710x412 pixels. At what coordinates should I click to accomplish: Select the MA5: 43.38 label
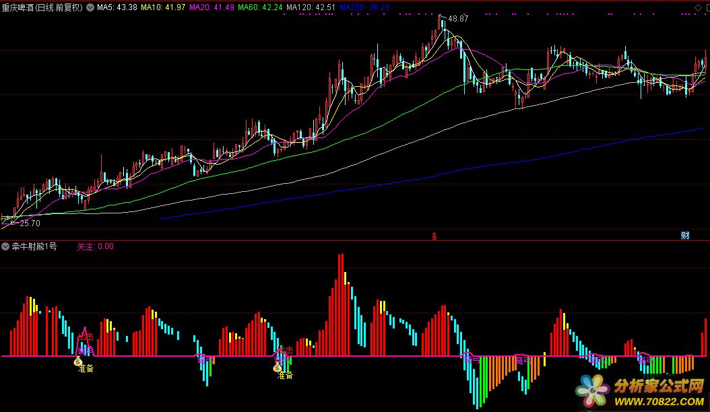[117, 7]
